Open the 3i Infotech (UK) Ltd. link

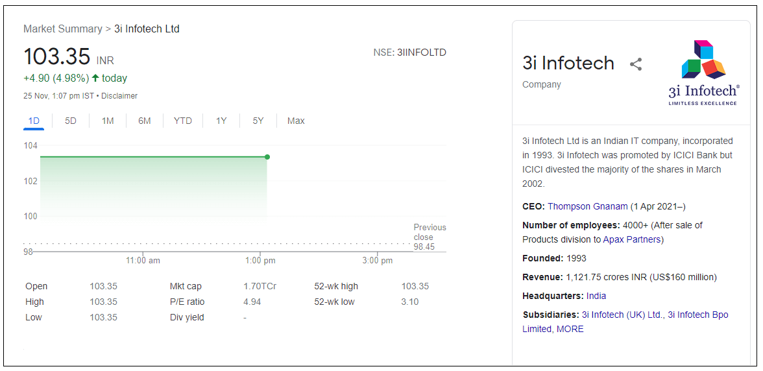point(622,315)
